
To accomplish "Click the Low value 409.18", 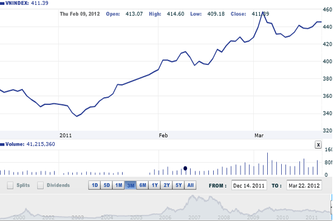I will click(x=216, y=14).
